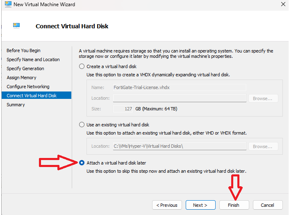289x215 pixels.
Task: Click the virtual hard disk header icon
Action: [x=17, y=25]
